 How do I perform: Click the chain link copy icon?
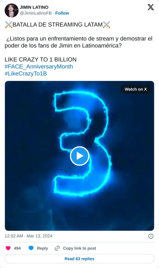57,248
